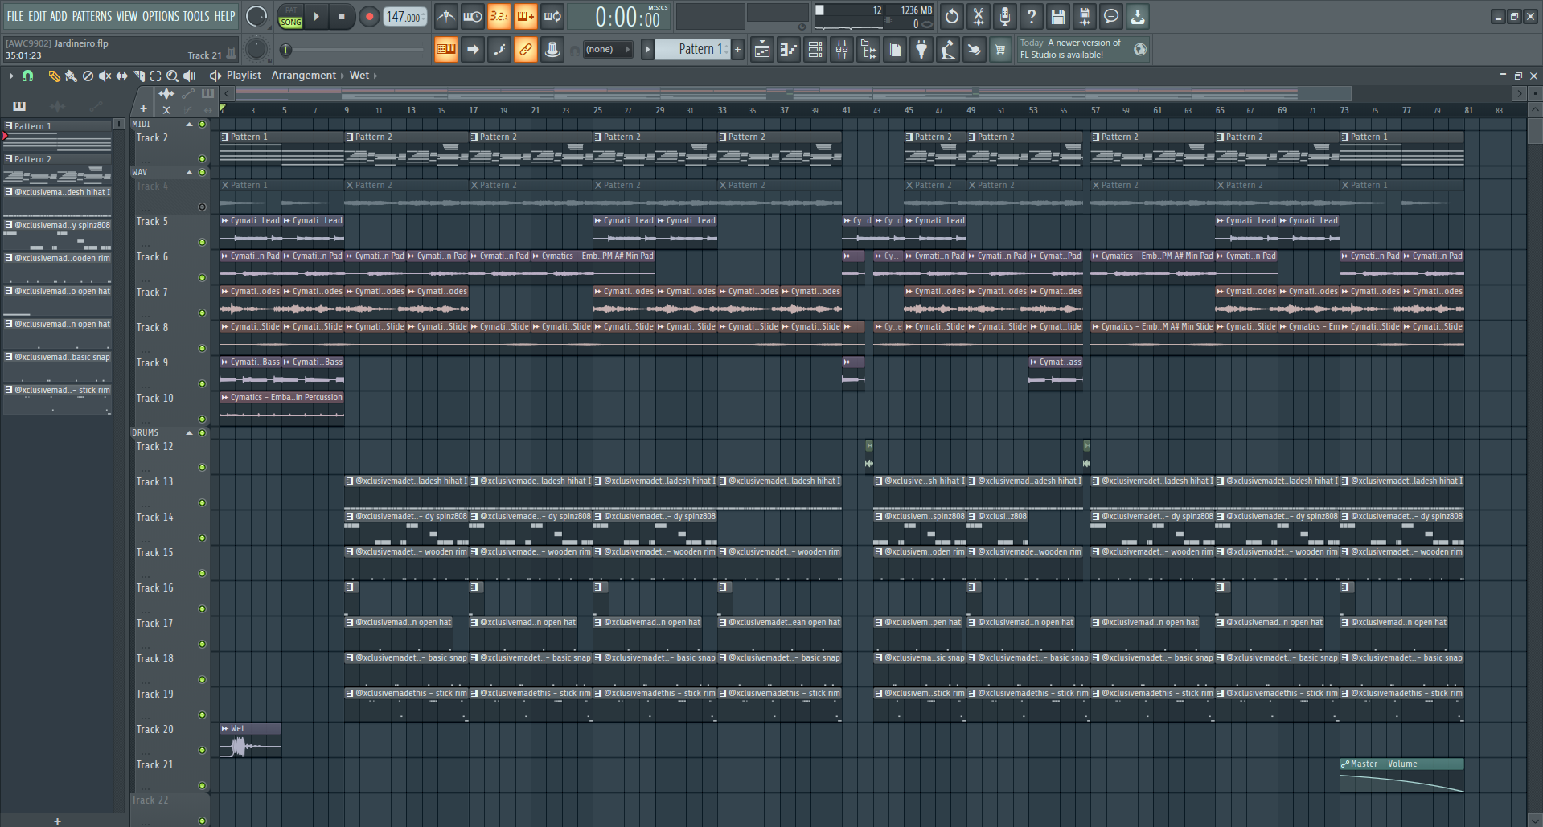
Task: Open help with the question mark icon
Action: 1032,16
